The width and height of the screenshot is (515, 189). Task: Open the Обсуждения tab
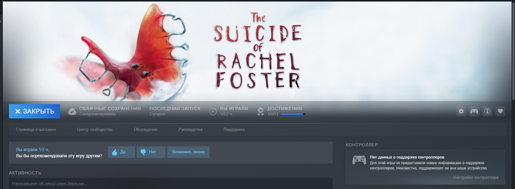pos(145,130)
